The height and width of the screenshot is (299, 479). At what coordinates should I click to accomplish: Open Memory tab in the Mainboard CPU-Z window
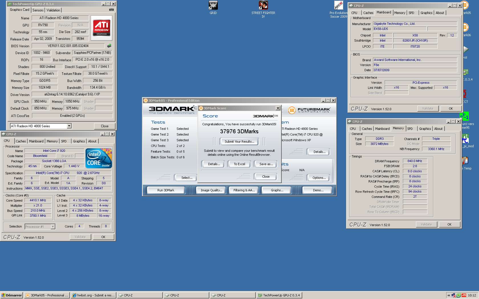(399, 13)
